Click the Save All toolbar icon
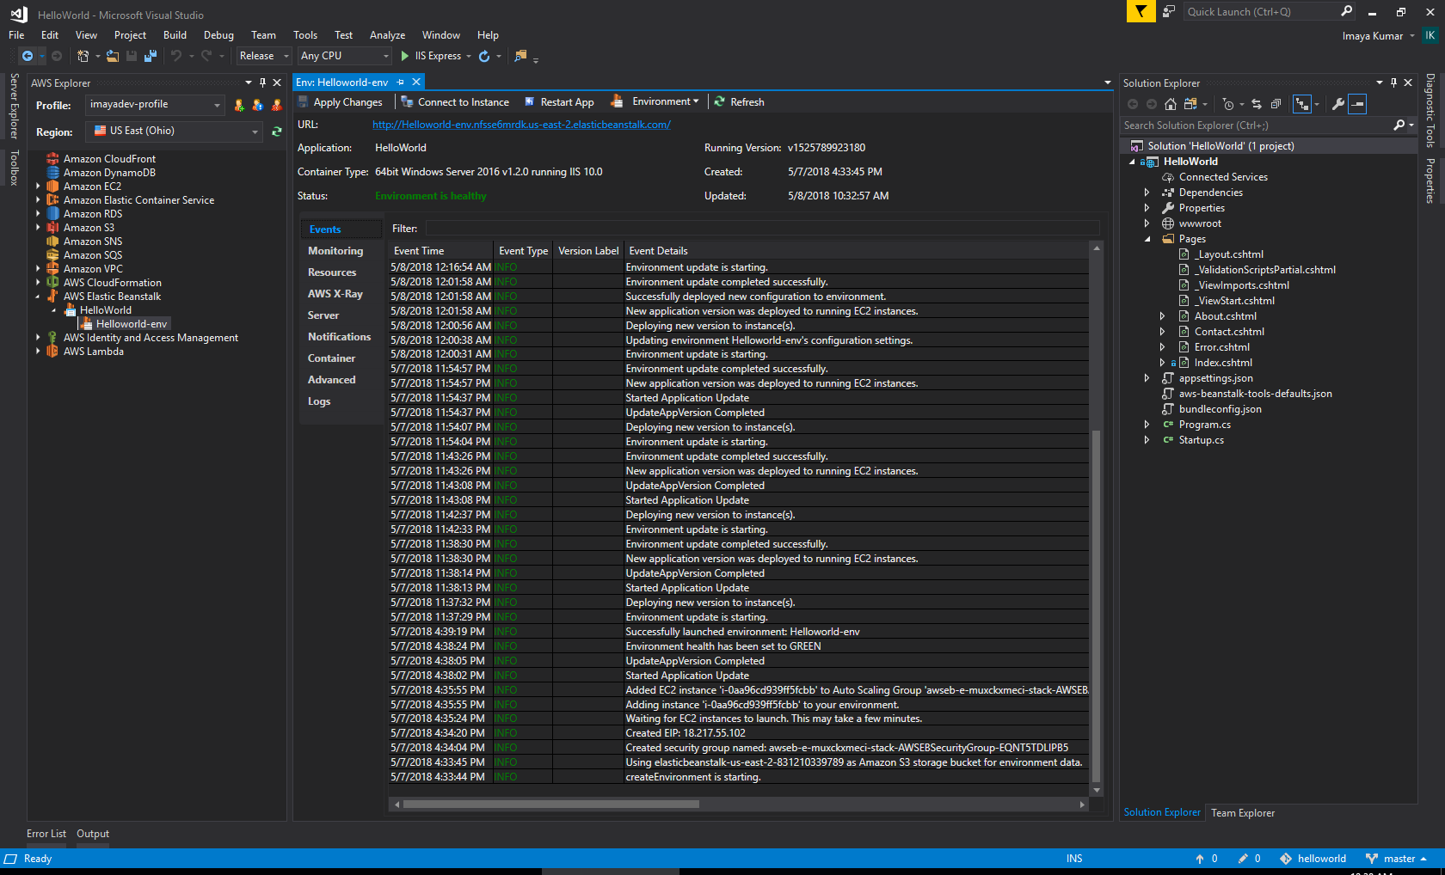This screenshot has height=875, width=1445. pos(151,56)
